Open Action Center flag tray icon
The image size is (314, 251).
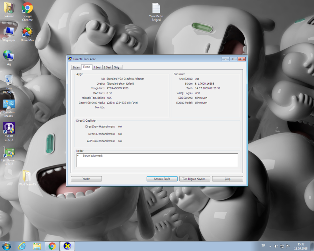tap(288, 246)
